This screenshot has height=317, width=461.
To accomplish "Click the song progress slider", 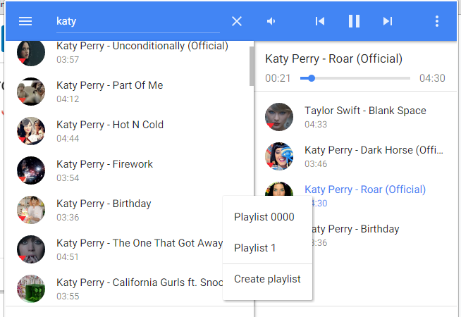I will tap(355, 78).
